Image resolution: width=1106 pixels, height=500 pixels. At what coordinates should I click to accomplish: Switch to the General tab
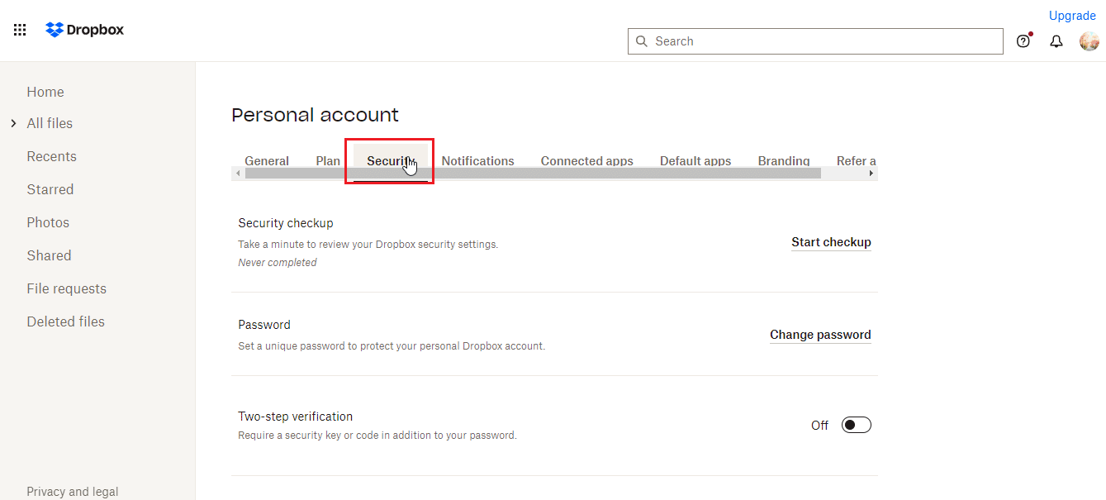(x=267, y=160)
